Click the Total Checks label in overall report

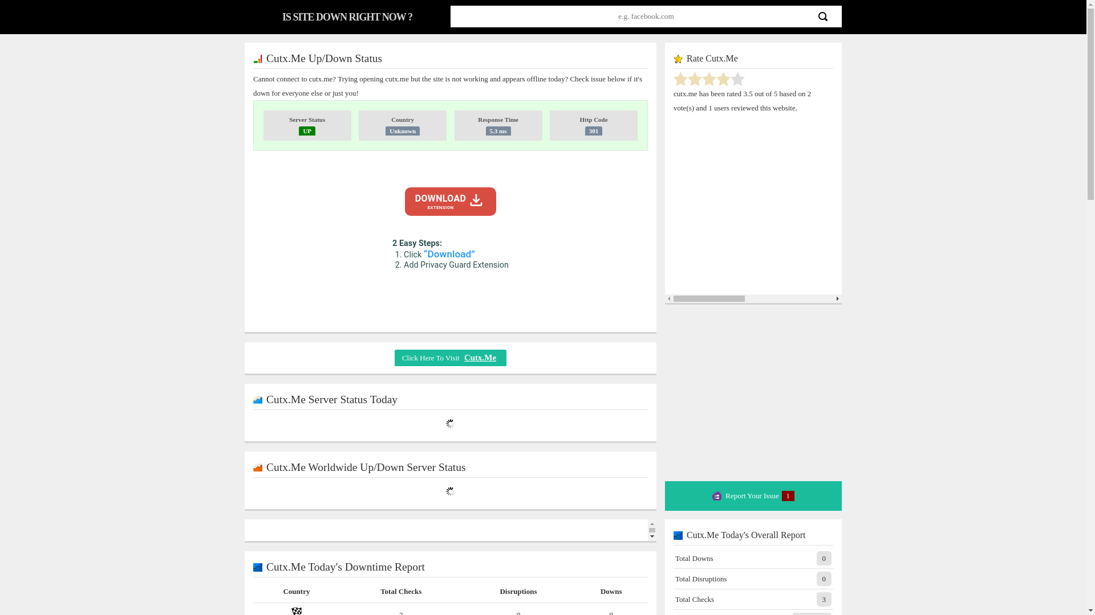pos(695,600)
